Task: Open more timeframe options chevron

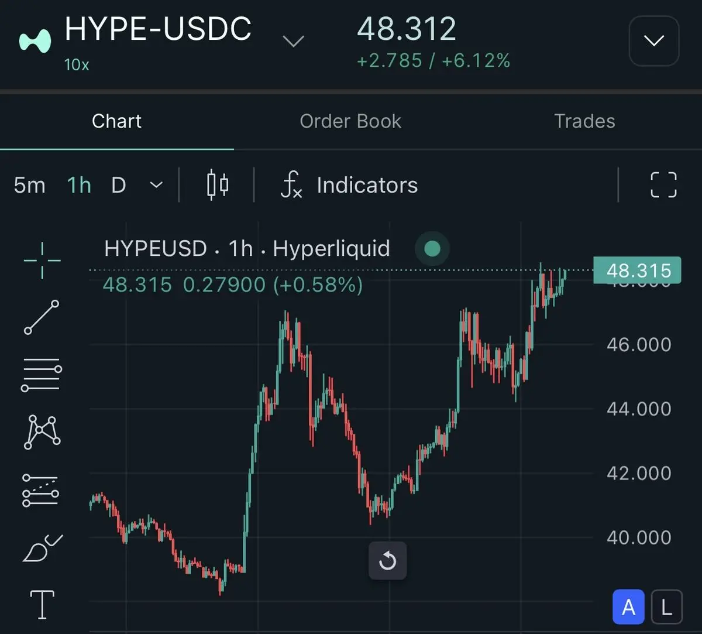Action: pos(156,185)
